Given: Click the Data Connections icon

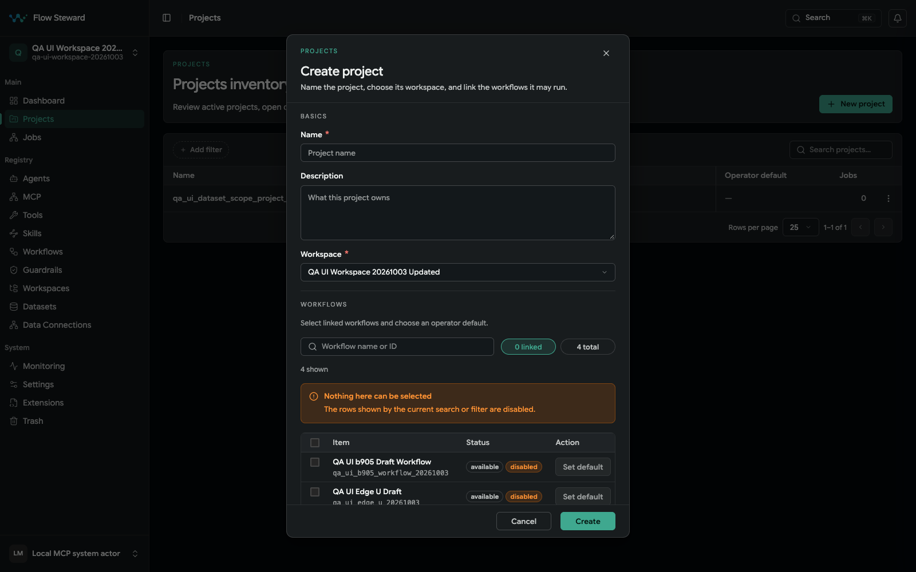Looking at the screenshot, I should coord(14,325).
